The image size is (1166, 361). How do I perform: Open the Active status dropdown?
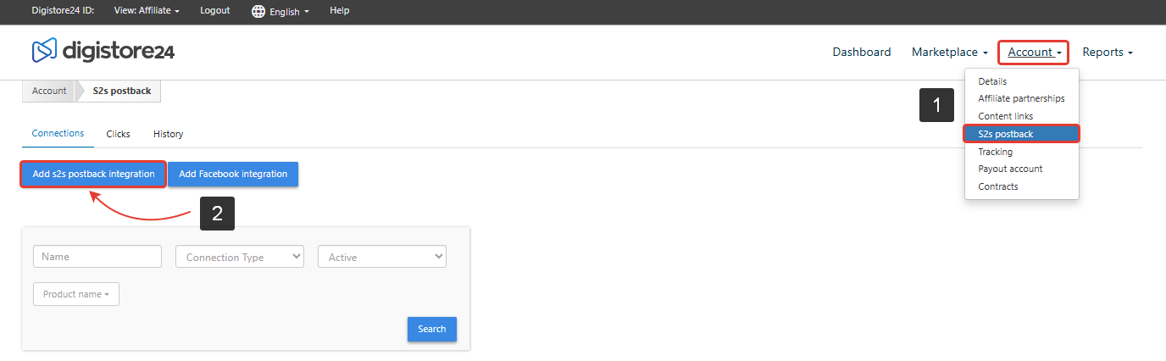pyautogui.click(x=382, y=257)
